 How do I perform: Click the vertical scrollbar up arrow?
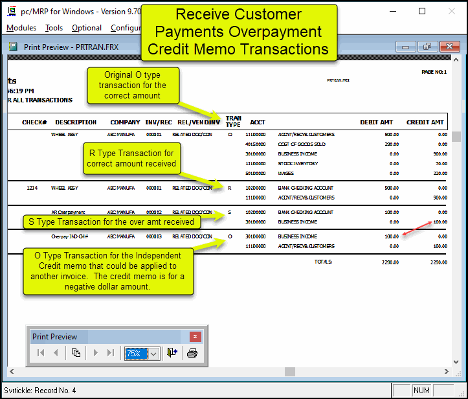[x=456, y=61]
